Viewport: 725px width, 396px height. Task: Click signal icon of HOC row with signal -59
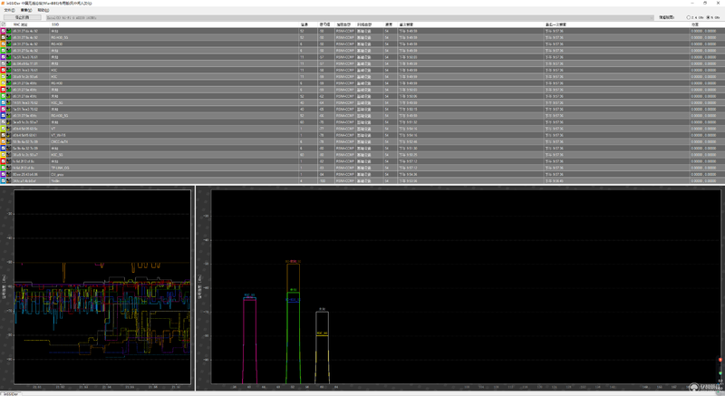pyautogui.click(x=9, y=77)
